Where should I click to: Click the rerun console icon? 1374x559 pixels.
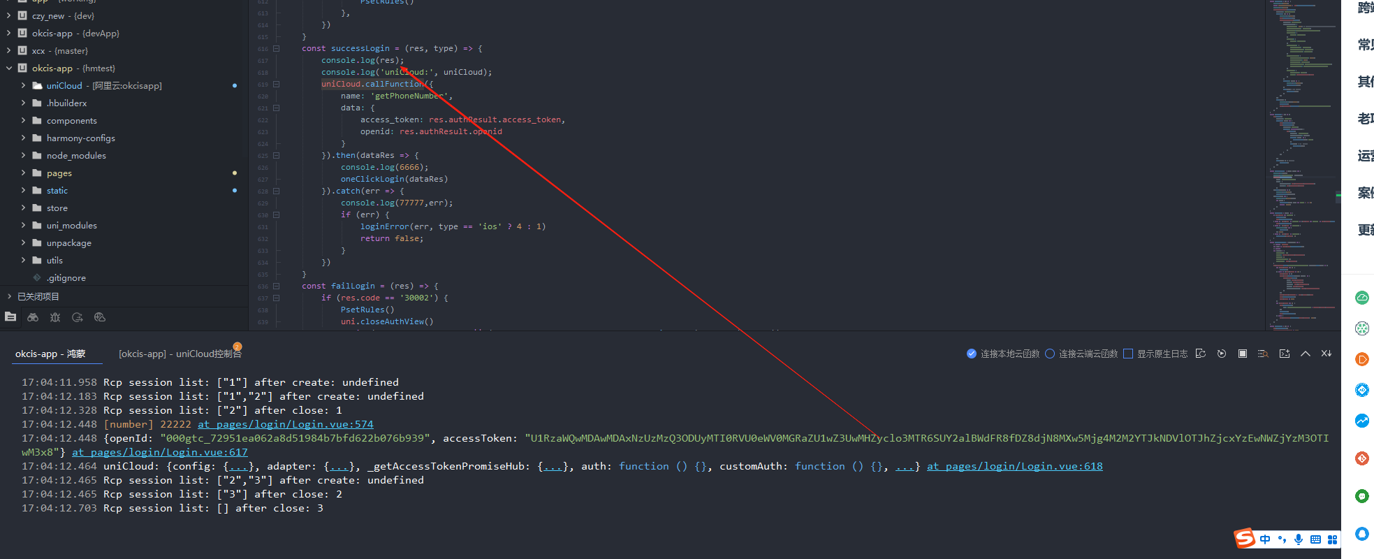tap(1222, 354)
